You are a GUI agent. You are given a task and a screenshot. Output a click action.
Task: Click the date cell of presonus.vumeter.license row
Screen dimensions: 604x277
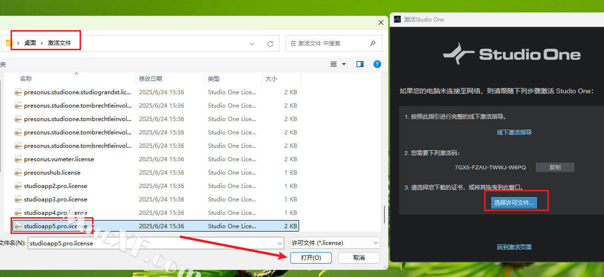(162, 159)
